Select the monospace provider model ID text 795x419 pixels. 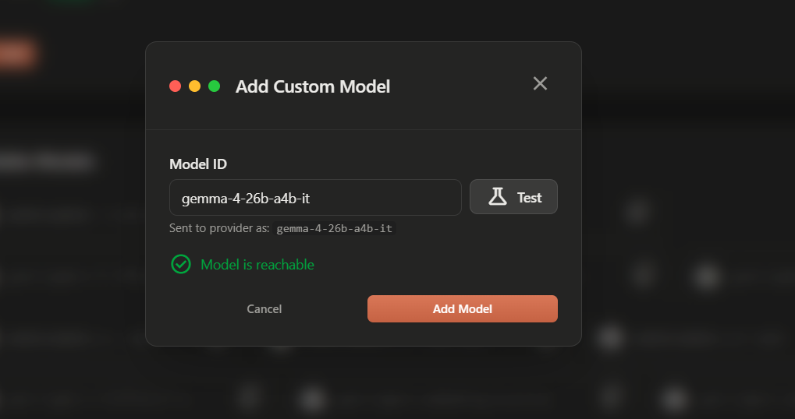click(x=334, y=229)
